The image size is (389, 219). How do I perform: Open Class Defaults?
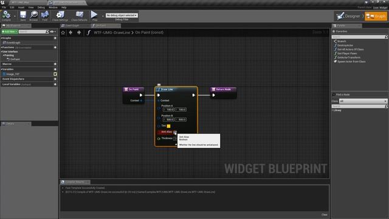[x=79, y=16]
